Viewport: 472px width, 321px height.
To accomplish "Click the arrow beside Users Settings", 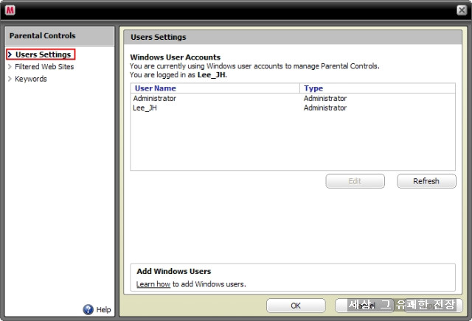I will [x=10, y=54].
